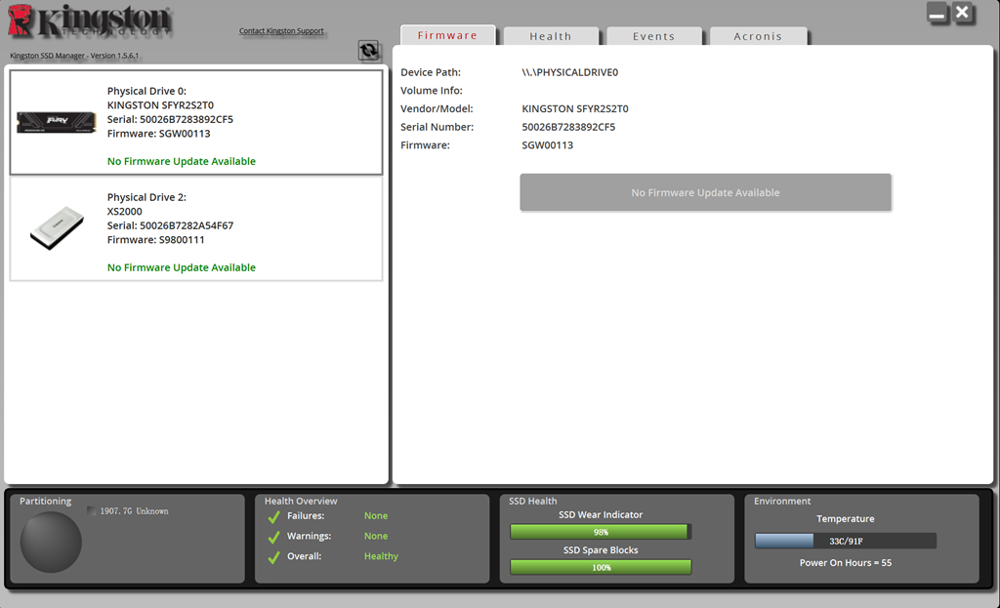The width and height of the screenshot is (1000, 608).
Task: Click drive 0's No Firmware Update Available text
Action: point(181,161)
